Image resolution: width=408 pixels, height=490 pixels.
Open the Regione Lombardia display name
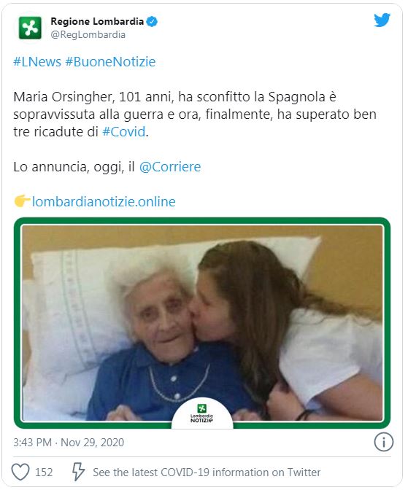point(97,21)
